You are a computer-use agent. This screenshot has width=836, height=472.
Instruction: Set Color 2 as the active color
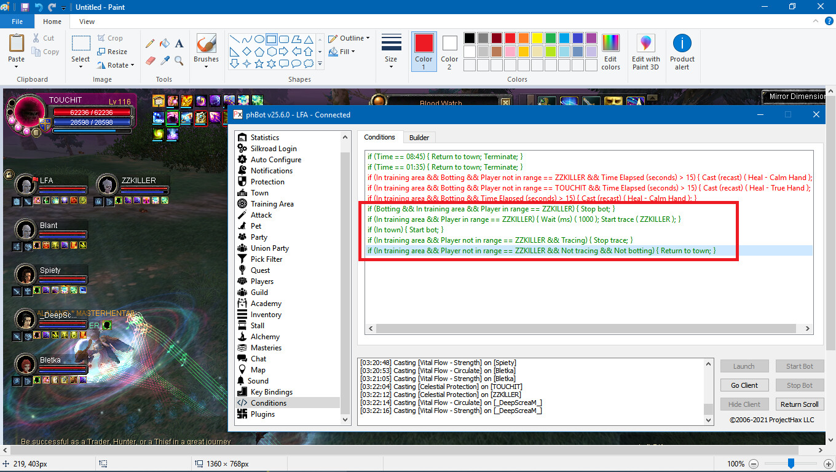click(449, 52)
